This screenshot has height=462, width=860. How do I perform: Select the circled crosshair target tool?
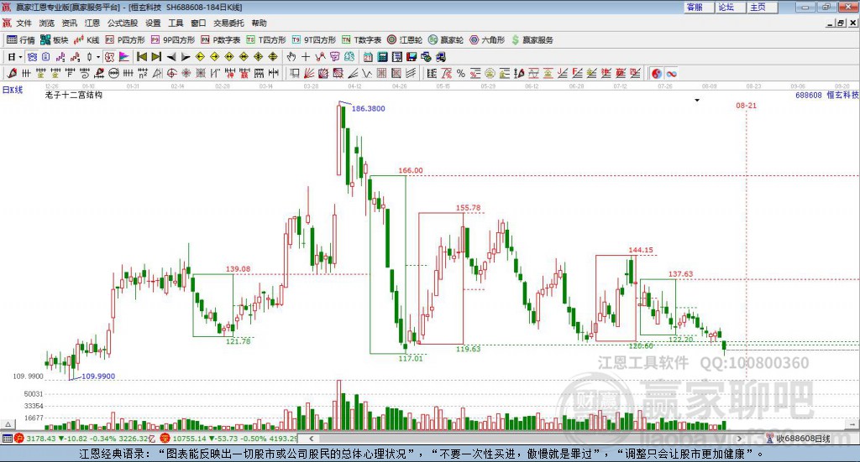coord(171,73)
